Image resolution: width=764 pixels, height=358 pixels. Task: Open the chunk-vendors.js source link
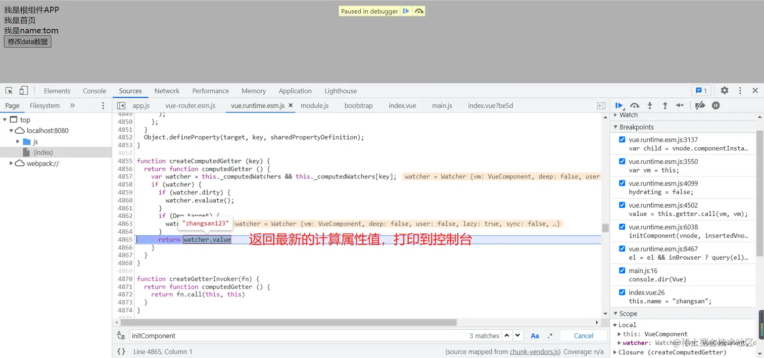point(534,351)
